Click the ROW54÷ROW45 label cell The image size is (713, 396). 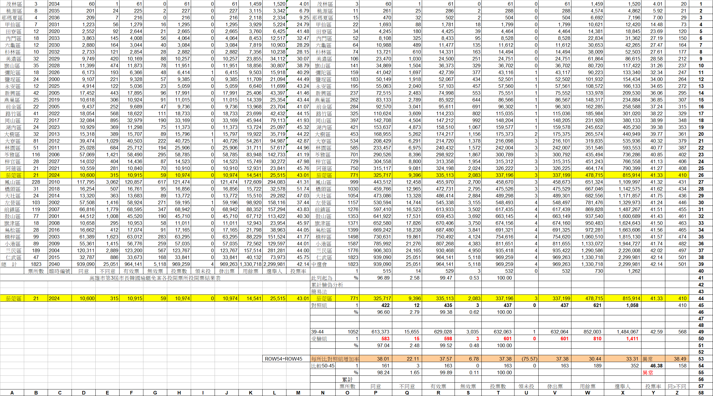pyautogui.click(x=283, y=359)
